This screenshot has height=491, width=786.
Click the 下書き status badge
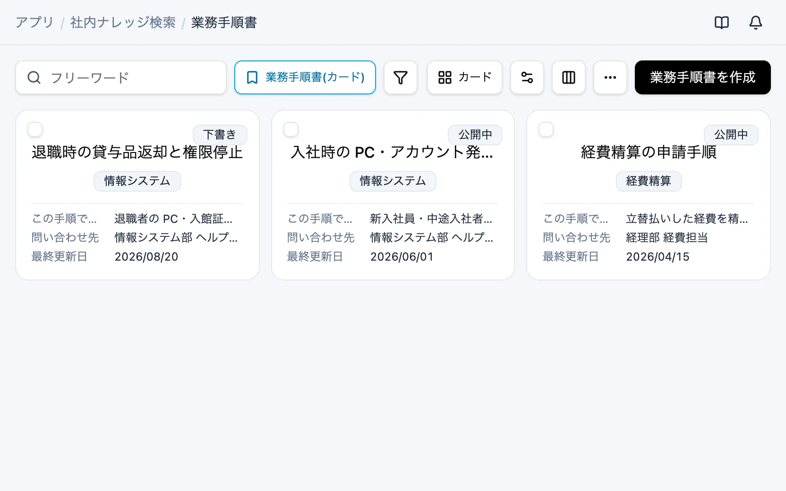tap(220, 135)
